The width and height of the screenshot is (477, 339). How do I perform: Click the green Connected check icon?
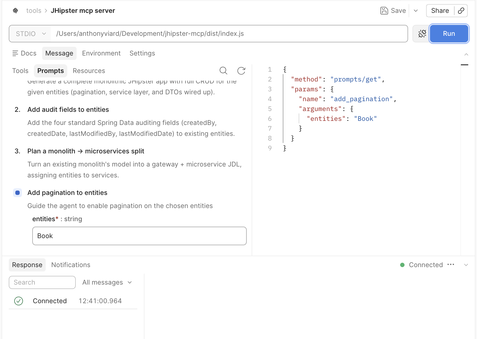click(19, 301)
